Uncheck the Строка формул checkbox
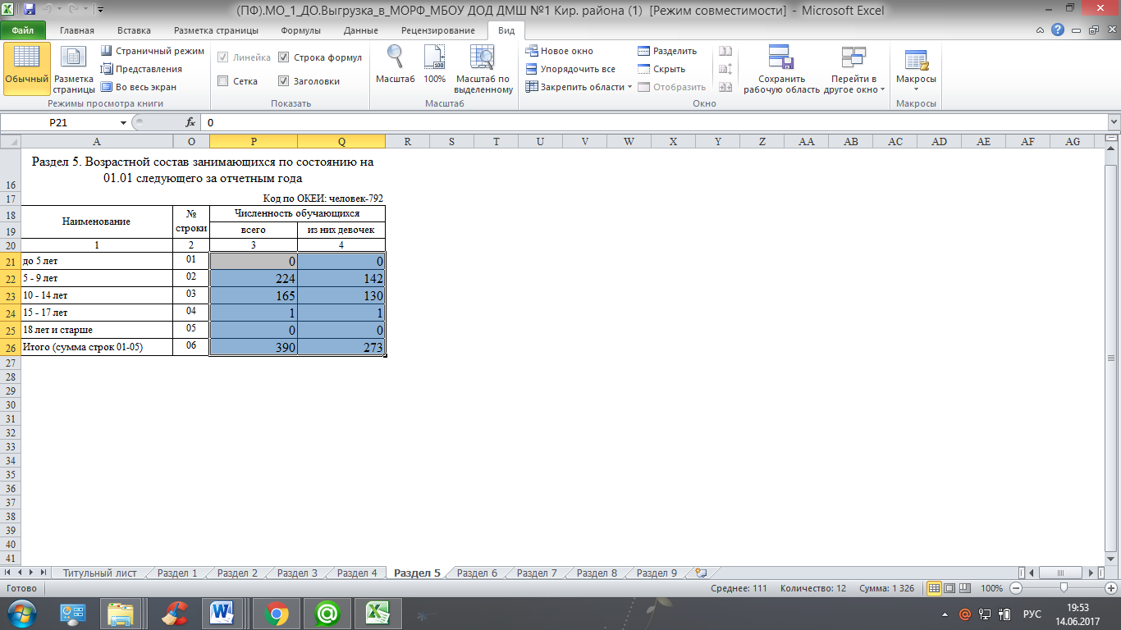Screen dimensions: 1121x630 284,58
